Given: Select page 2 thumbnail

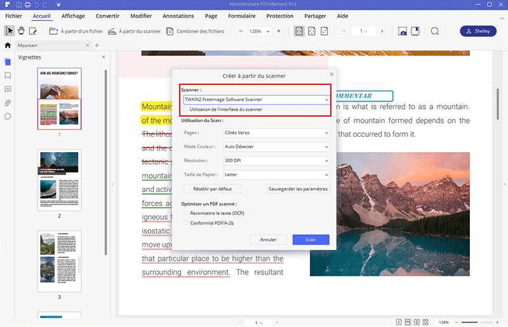Looking at the screenshot, I should point(59,180).
